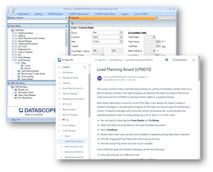Open the FG dropdown in Programs bar

click(x=174, y=18)
